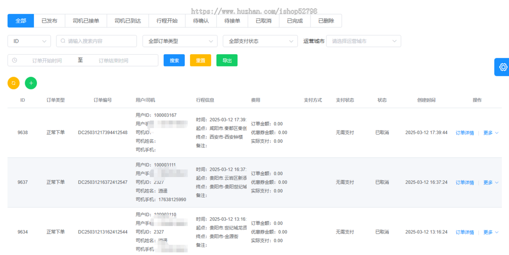Open 订单详情 for order 9634
The height and width of the screenshot is (255, 509).
465,232
